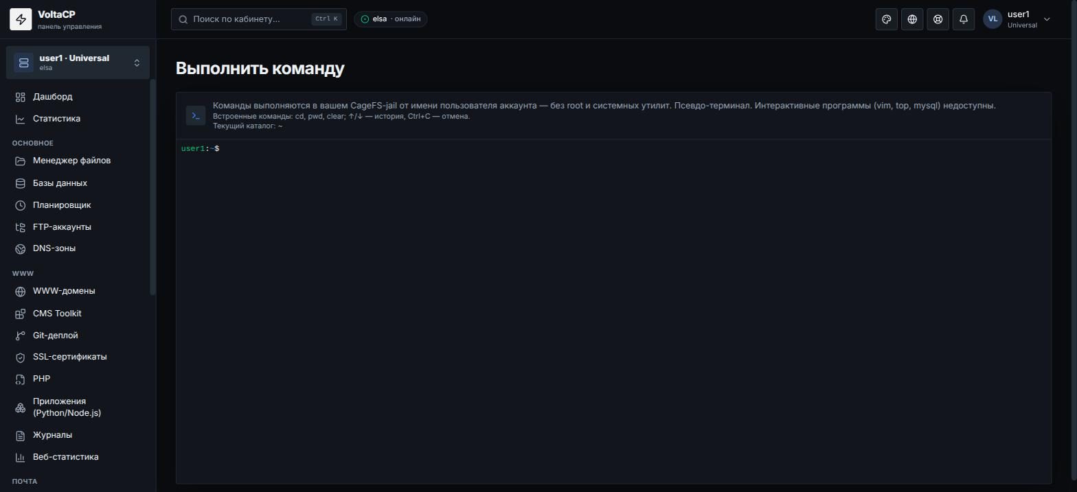The width and height of the screenshot is (1077, 492).
Task: Click the Дашборд sidebar icon
Action: 21,97
